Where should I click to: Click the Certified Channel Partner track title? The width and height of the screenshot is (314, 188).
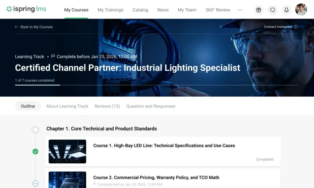[128, 68]
